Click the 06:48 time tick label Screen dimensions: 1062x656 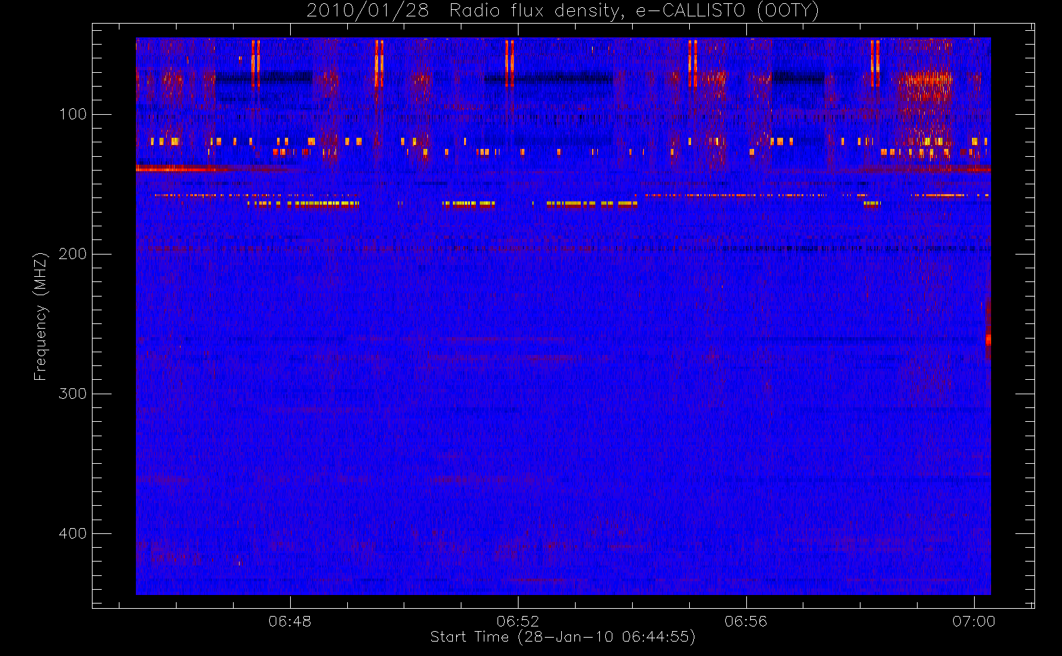click(x=289, y=621)
